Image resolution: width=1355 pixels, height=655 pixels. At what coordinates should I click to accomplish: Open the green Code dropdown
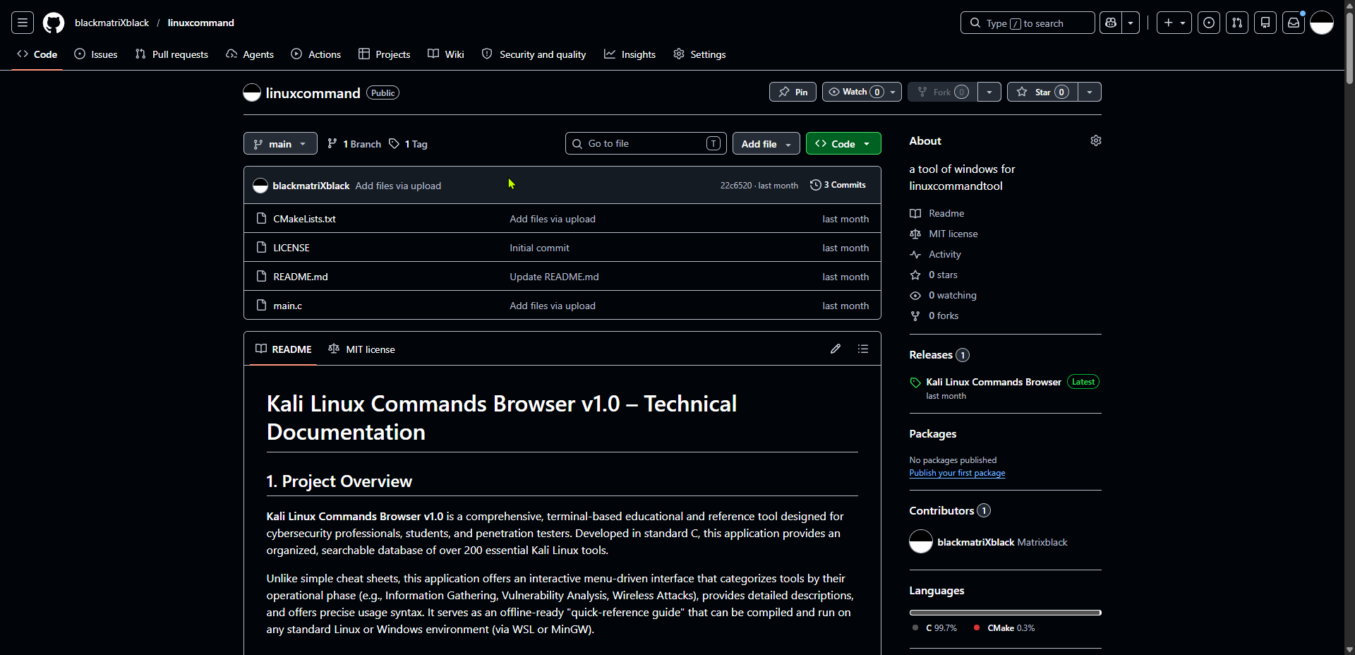(843, 143)
